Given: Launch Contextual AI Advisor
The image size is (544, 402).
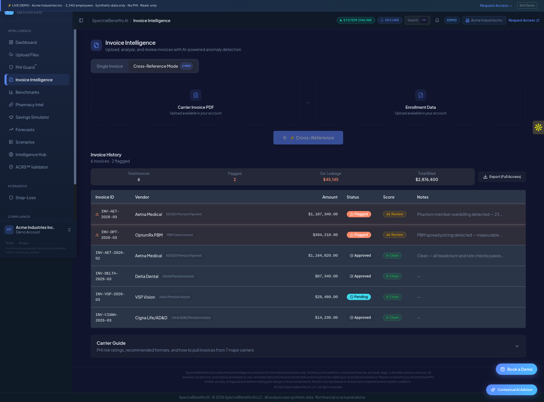Looking at the screenshot, I should pyautogui.click(x=512, y=390).
